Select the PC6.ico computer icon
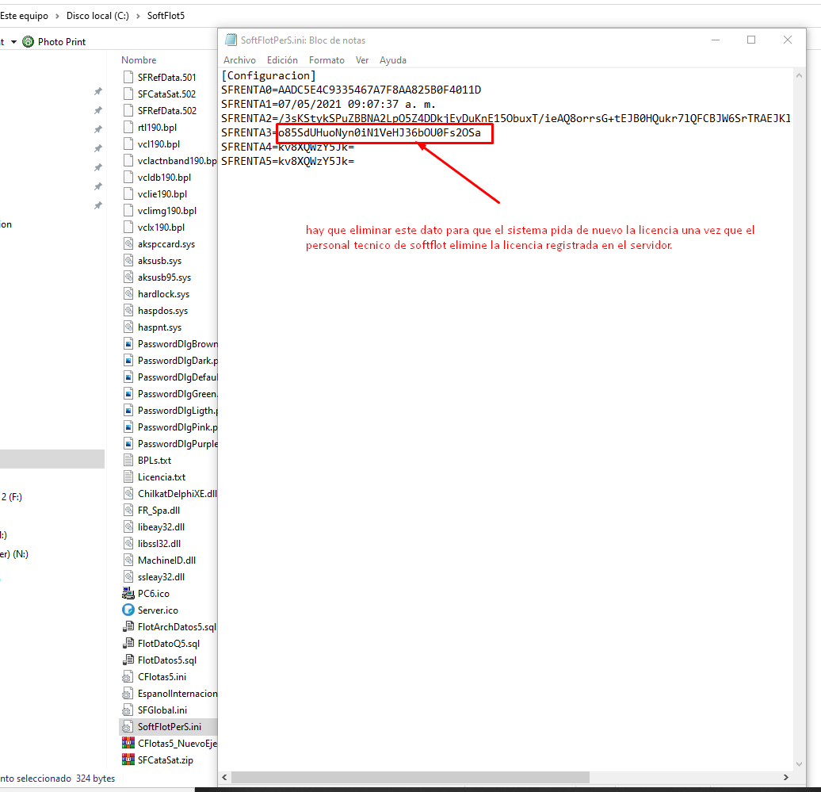 128,594
